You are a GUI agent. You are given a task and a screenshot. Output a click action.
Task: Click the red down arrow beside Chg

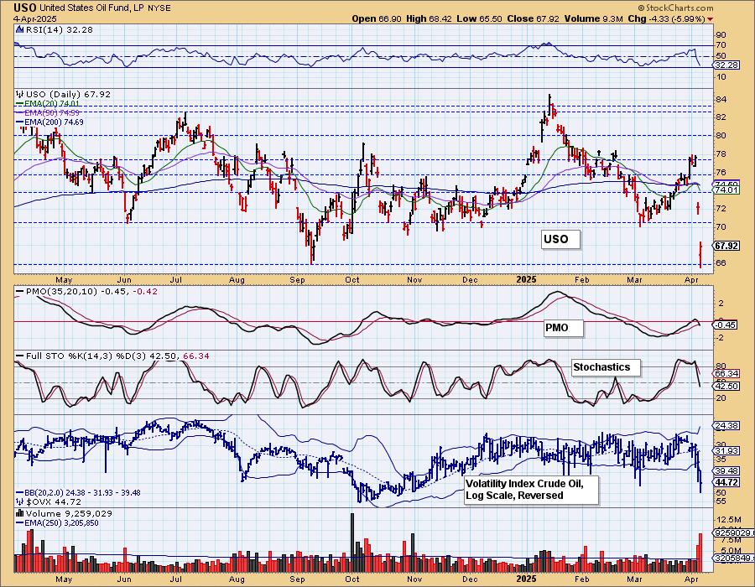coord(711,19)
